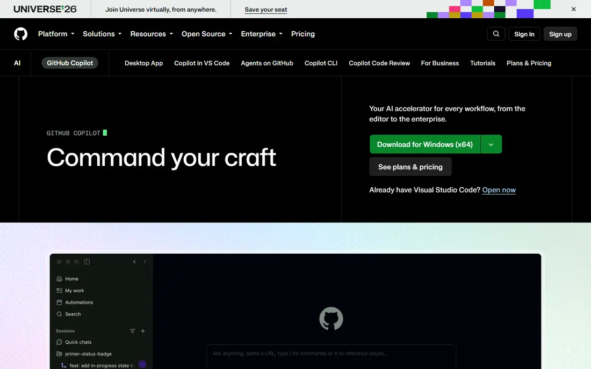Select the GitHub Copilot pill tab

[x=70, y=63]
